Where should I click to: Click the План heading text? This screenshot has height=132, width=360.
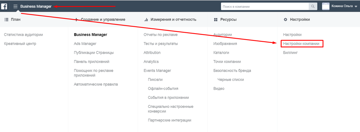pyautogui.click(x=15, y=19)
